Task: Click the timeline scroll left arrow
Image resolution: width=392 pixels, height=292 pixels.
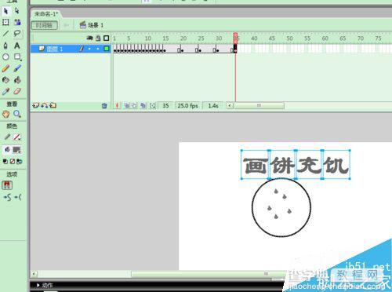Action: point(230,106)
